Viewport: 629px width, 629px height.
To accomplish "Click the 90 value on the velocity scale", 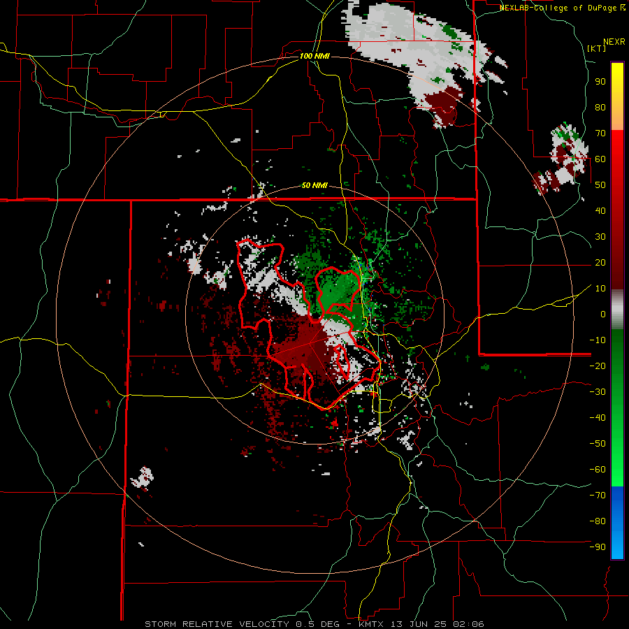I will pyautogui.click(x=600, y=82).
